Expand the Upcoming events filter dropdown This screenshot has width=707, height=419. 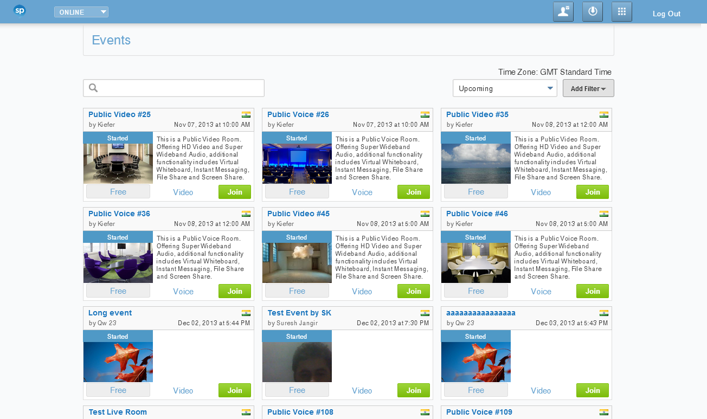coord(505,88)
